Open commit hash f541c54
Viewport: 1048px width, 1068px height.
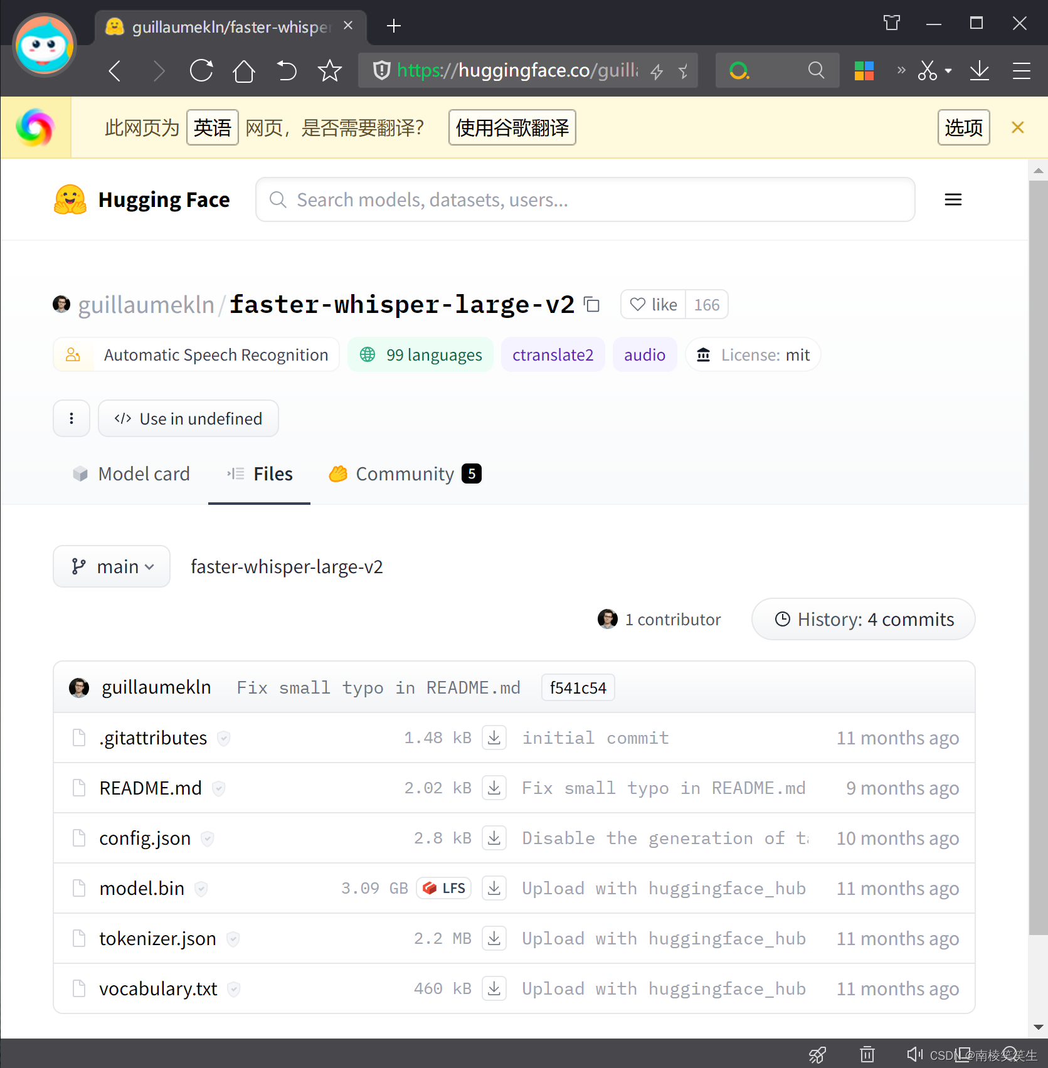click(578, 687)
